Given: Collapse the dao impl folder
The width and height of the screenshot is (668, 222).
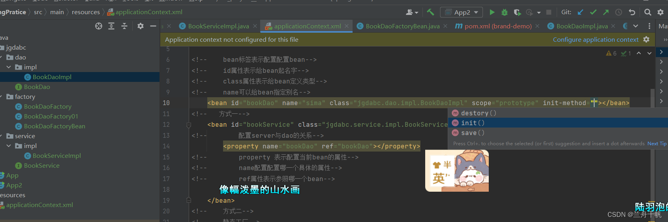Looking at the screenshot, I should pos(9,67).
